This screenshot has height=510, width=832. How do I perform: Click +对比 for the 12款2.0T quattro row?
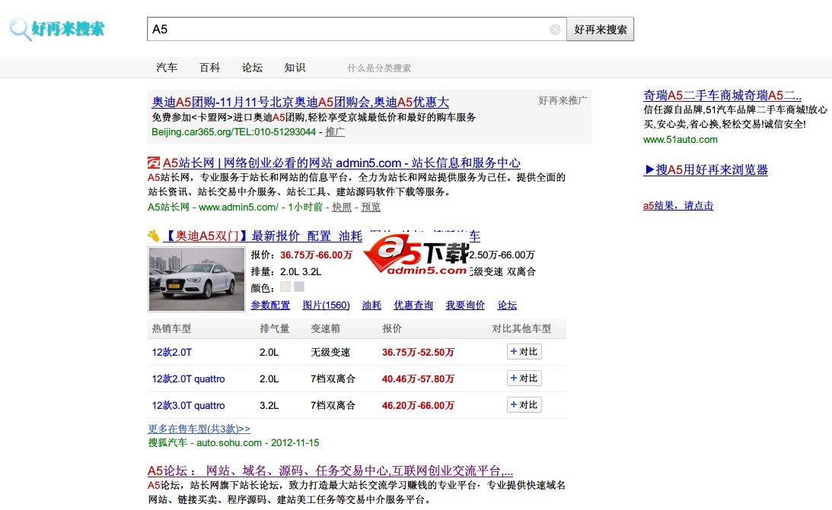[x=524, y=379]
